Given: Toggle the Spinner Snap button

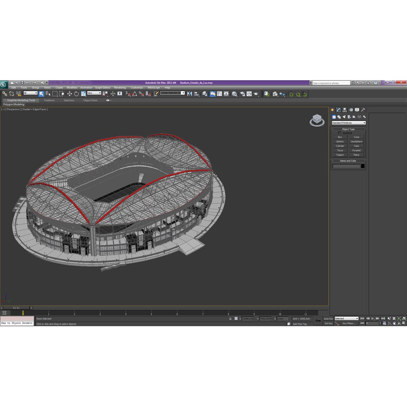Looking at the screenshot, I should 148,94.
